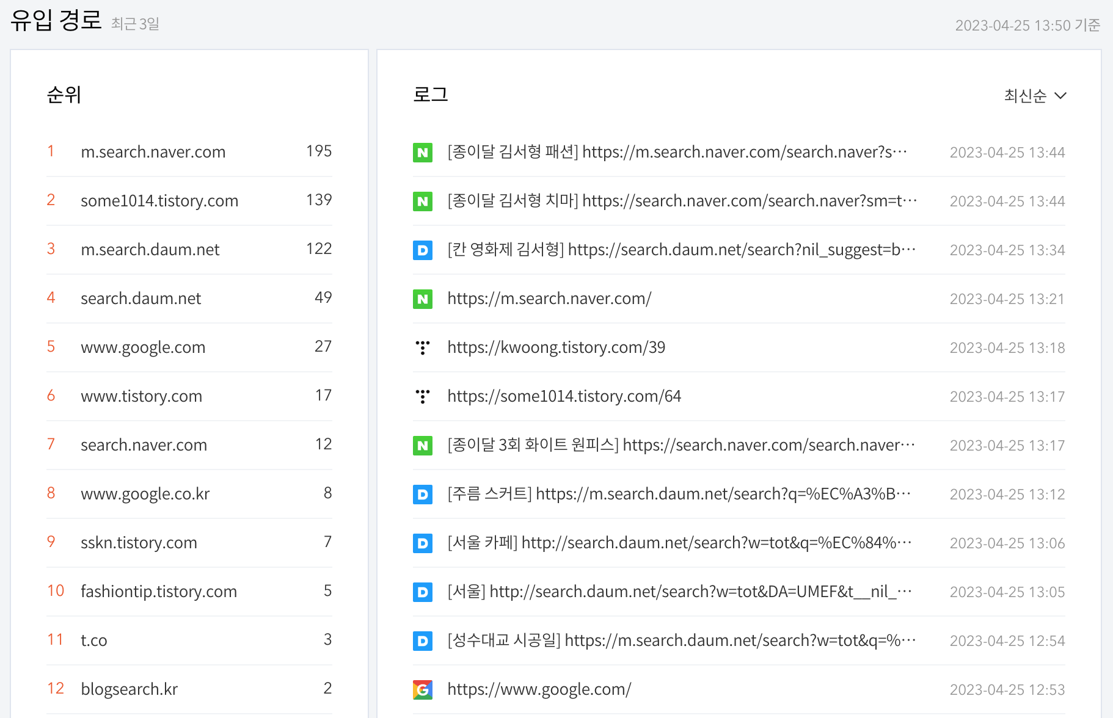Click the 로그 panel heading
Screen dimensions: 1113x718
431,95
